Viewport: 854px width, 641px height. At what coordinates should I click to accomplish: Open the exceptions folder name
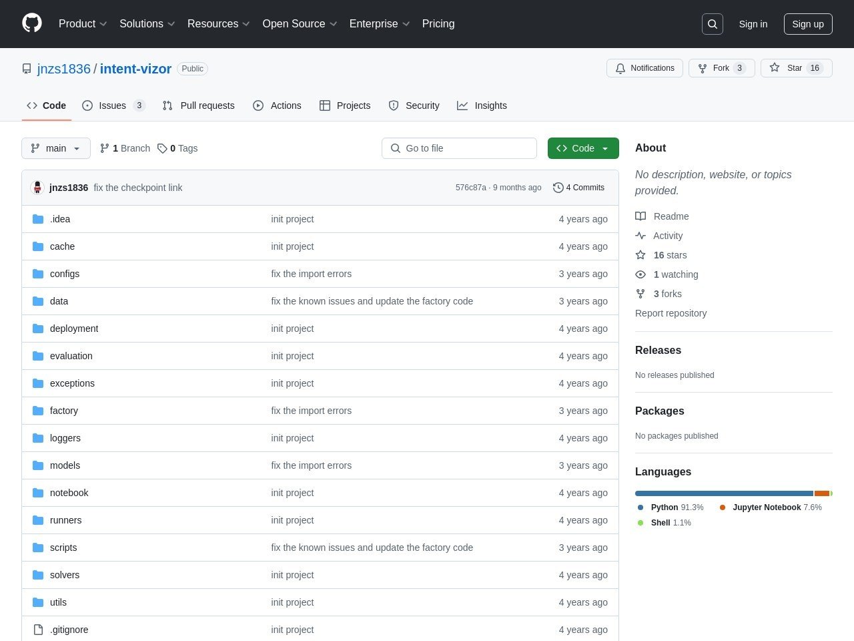(72, 383)
